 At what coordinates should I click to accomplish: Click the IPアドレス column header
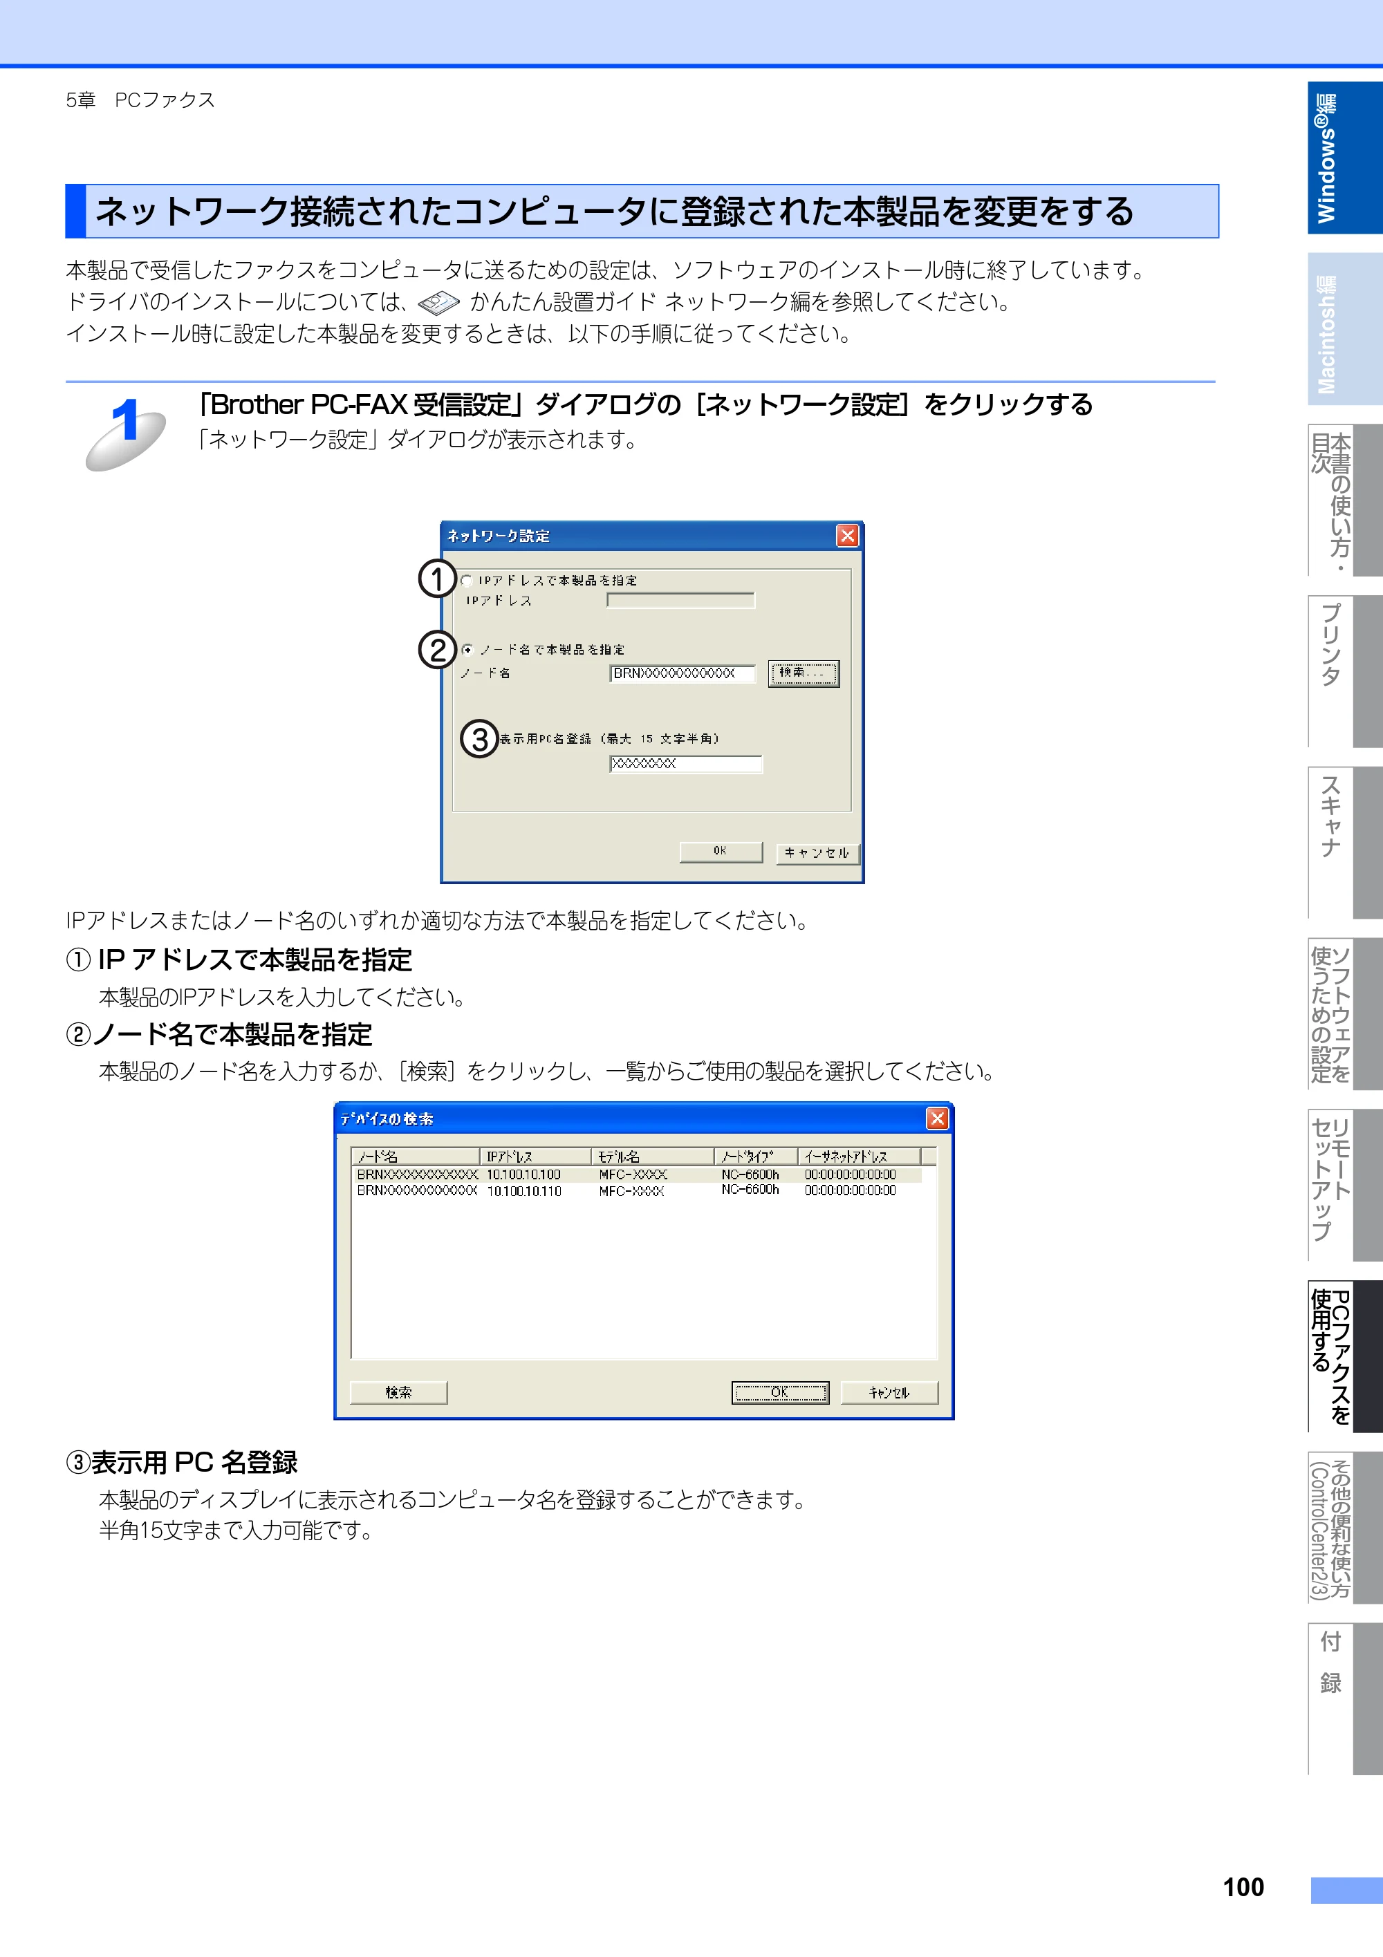click(535, 1157)
